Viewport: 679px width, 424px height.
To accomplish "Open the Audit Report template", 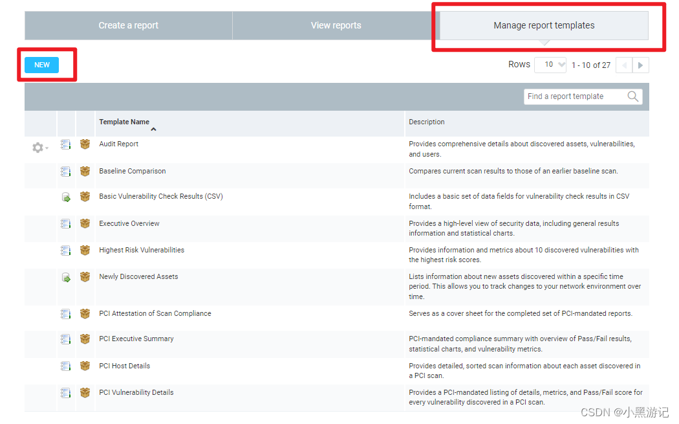I will click(118, 144).
